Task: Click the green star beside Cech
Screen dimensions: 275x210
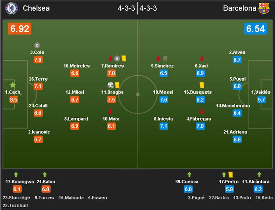Action: pos(13,85)
